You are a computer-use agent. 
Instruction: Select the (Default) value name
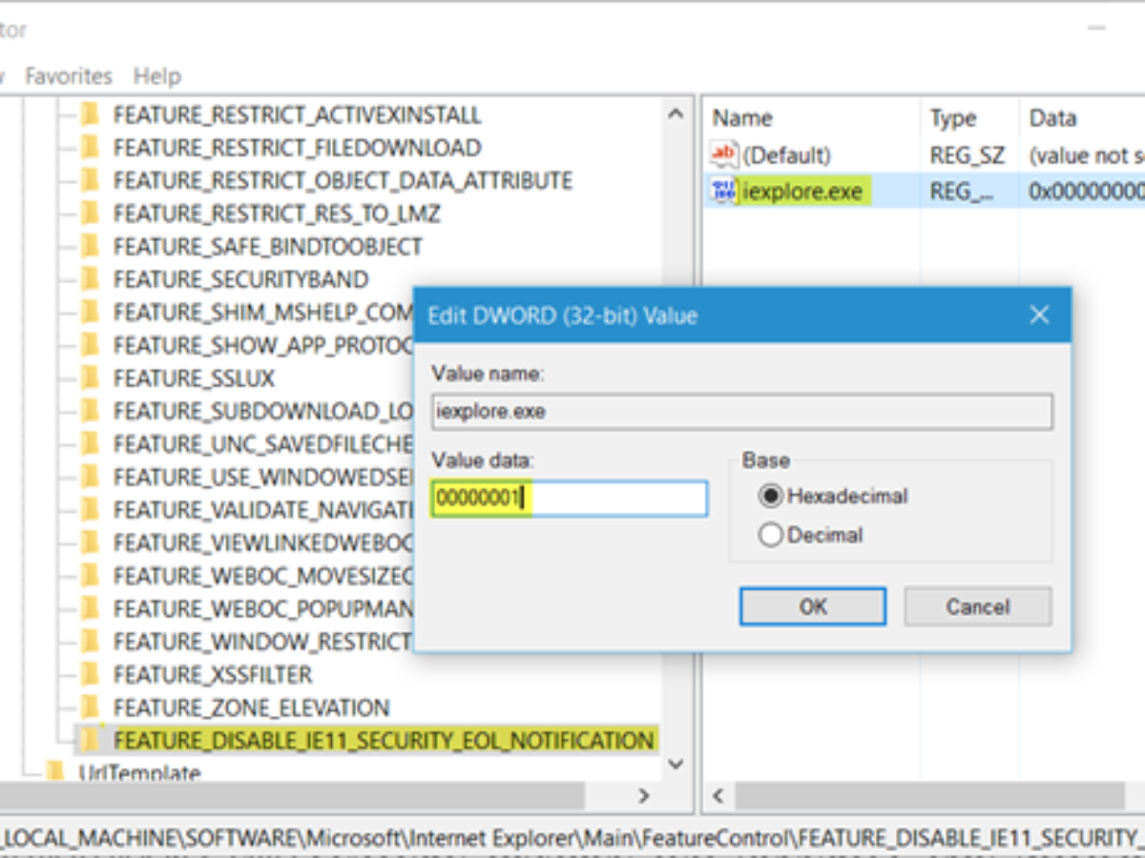(x=786, y=154)
